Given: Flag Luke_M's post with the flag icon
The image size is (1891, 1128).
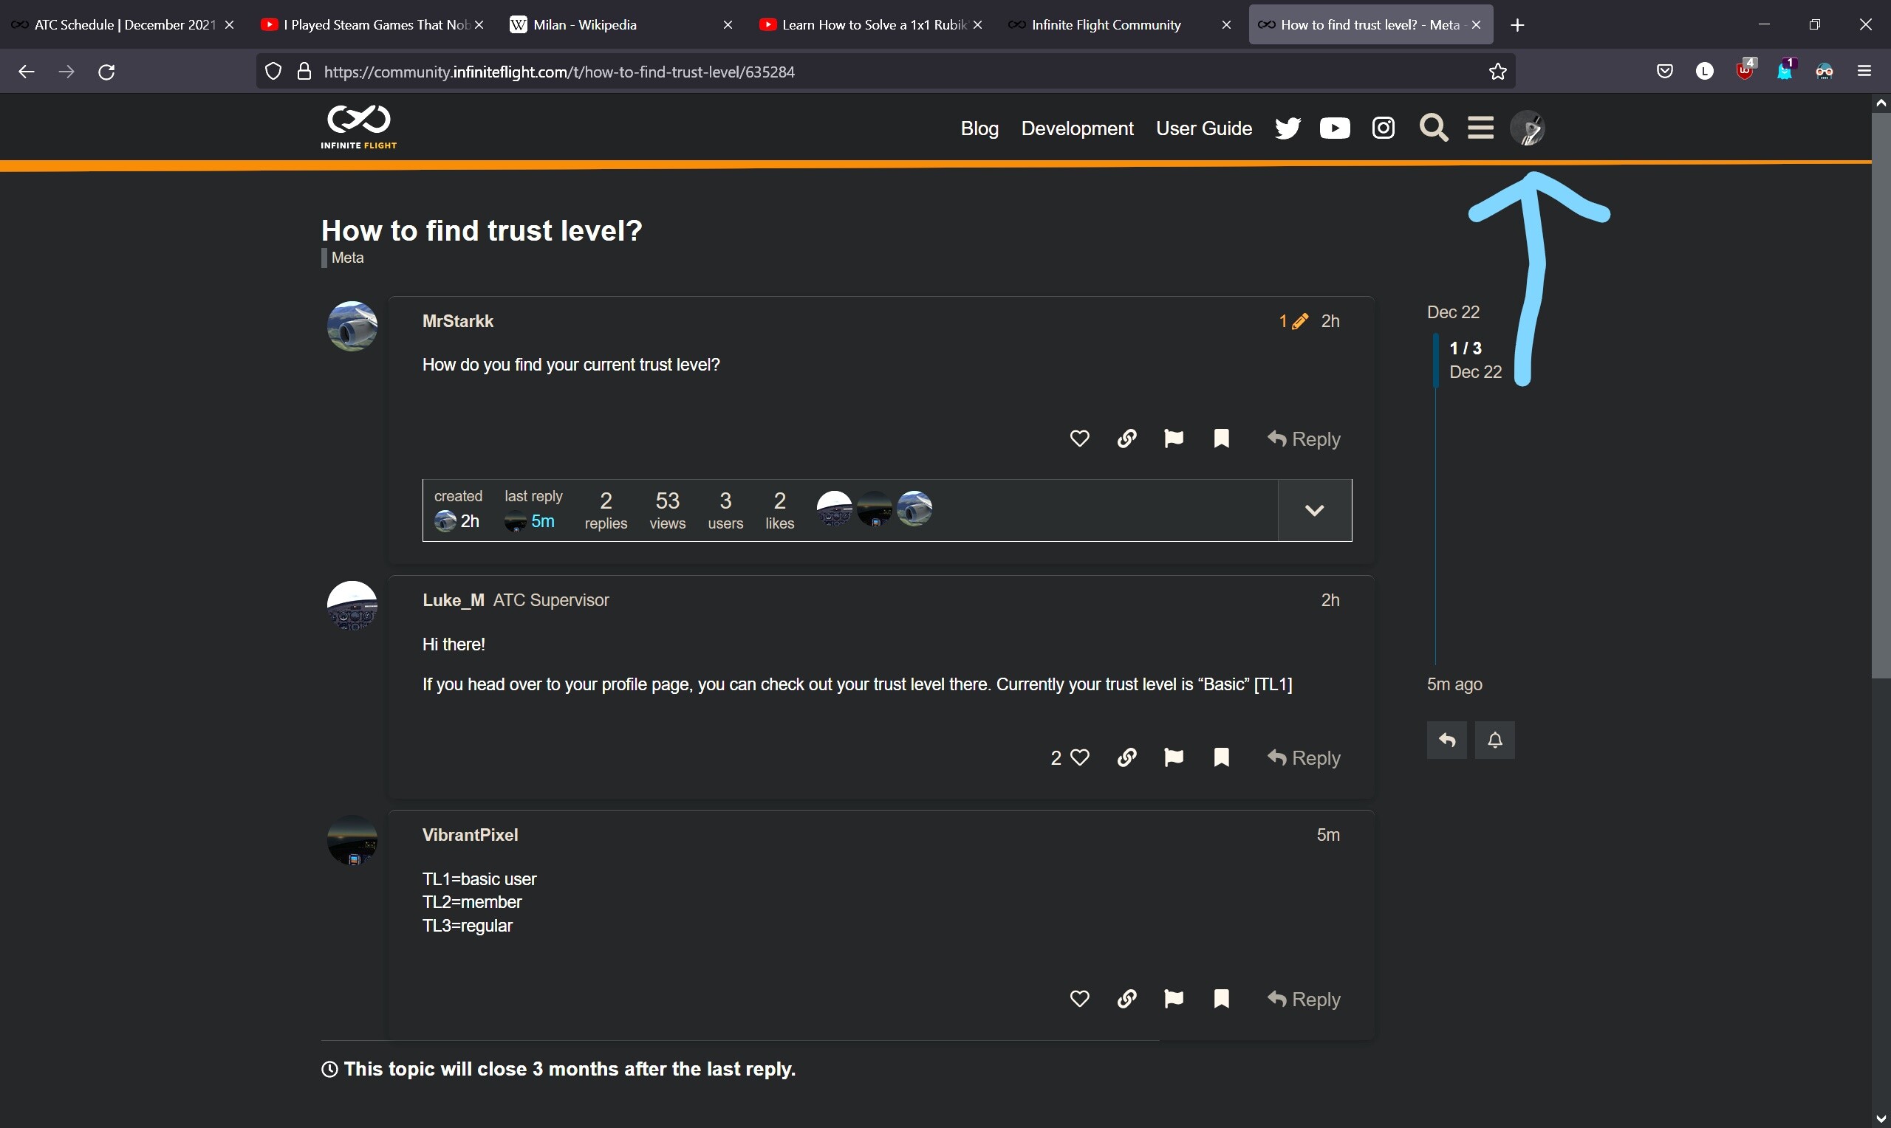Looking at the screenshot, I should 1174,757.
